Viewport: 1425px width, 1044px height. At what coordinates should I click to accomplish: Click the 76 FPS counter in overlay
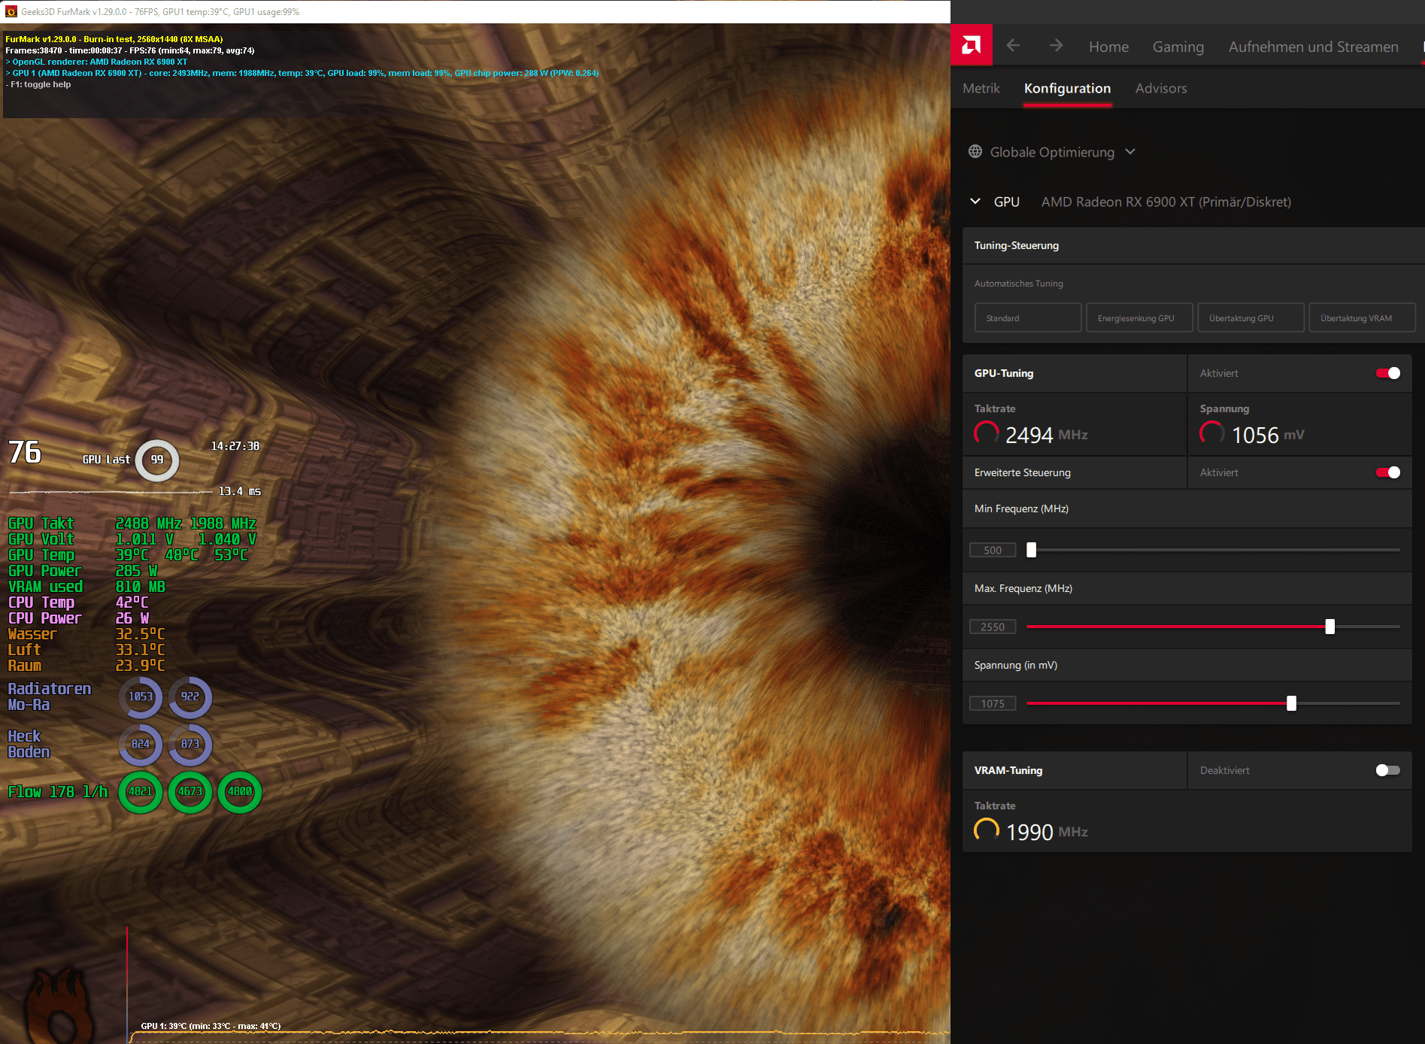[x=25, y=452]
